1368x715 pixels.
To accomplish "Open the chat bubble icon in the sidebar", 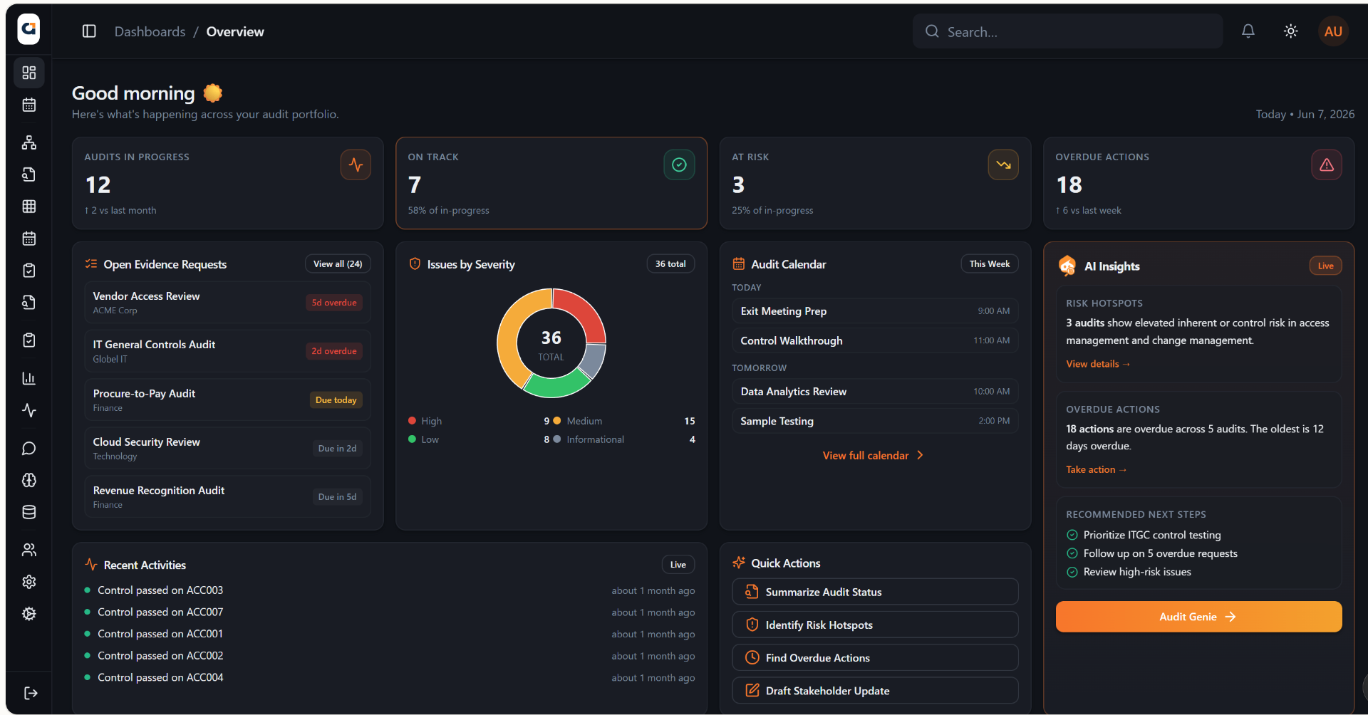I will [x=29, y=449].
